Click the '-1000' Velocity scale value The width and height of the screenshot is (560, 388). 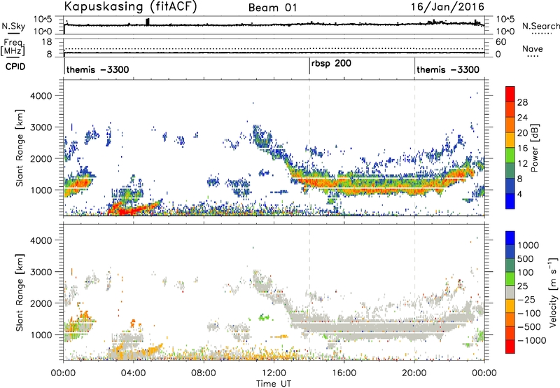532,340
